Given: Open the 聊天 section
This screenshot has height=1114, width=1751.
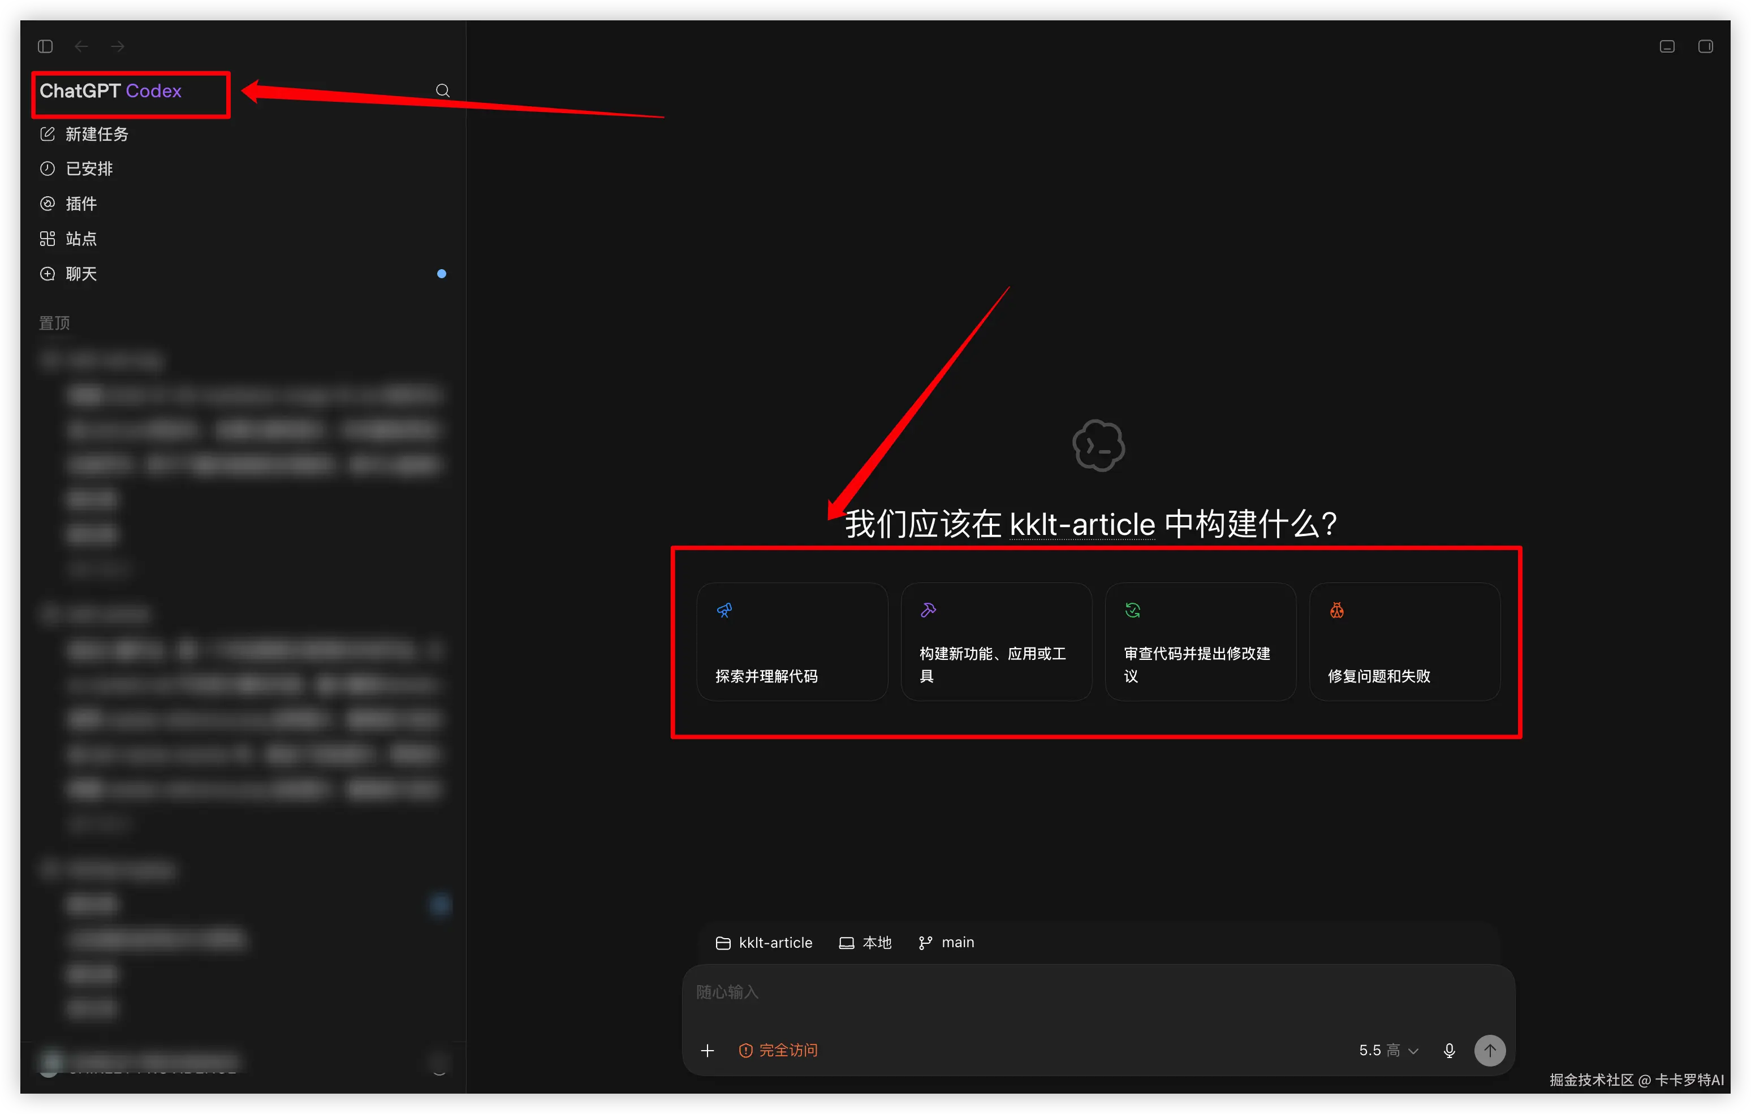Looking at the screenshot, I should (242, 273).
